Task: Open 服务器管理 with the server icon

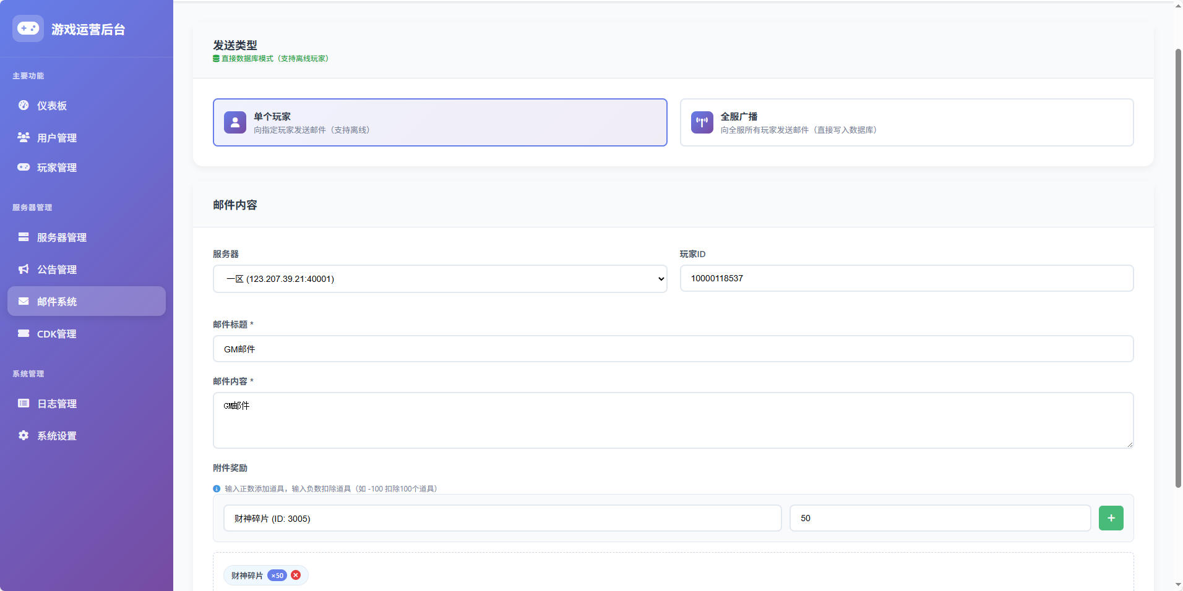Action: point(23,237)
